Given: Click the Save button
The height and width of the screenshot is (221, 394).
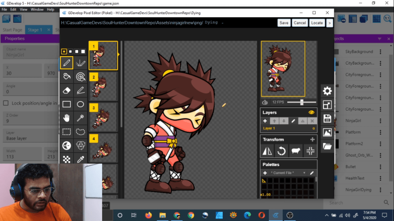Looking at the screenshot, I should 283,23.
